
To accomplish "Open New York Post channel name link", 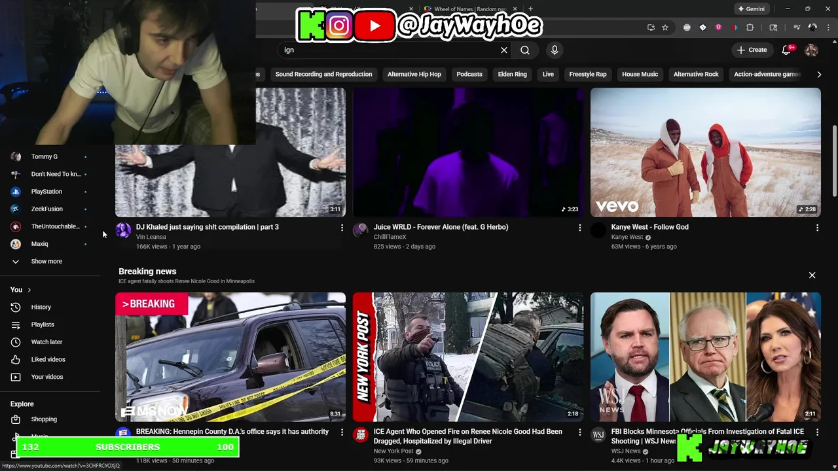I will click(x=393, y=451).
